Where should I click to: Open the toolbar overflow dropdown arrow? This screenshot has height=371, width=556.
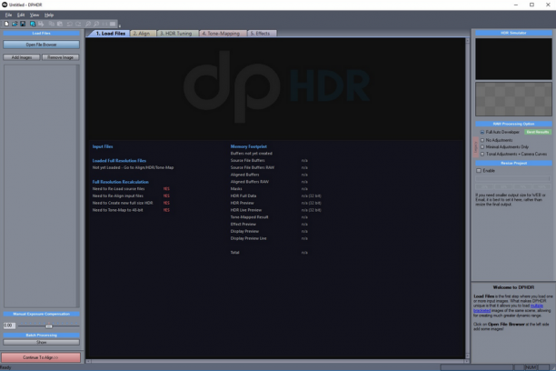[x=120, y=25]
